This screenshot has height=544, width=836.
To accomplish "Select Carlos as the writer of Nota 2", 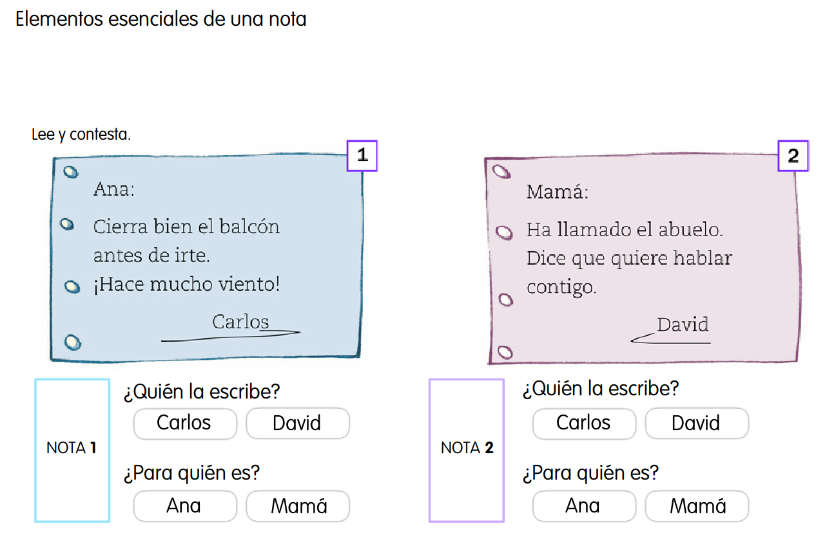I will pos(584,423).
